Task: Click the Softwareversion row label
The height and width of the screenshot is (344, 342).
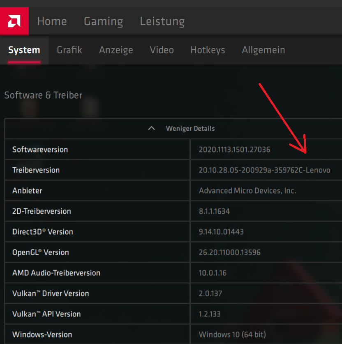Action: [x=40, y=150]
